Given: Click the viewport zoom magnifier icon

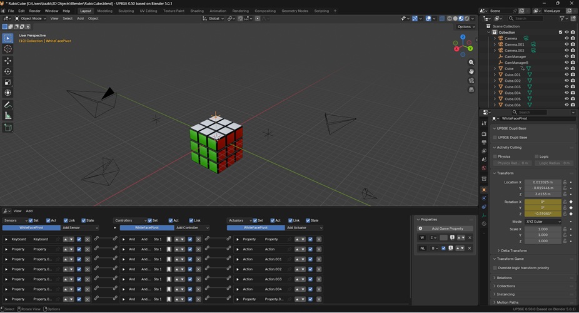Looking at the screenshot, I should tap(471, 63).
